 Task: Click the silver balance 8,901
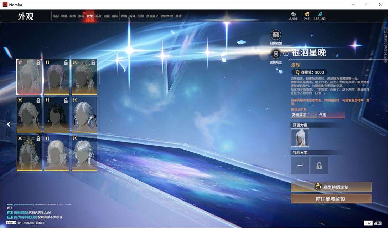tap(294, 19)
